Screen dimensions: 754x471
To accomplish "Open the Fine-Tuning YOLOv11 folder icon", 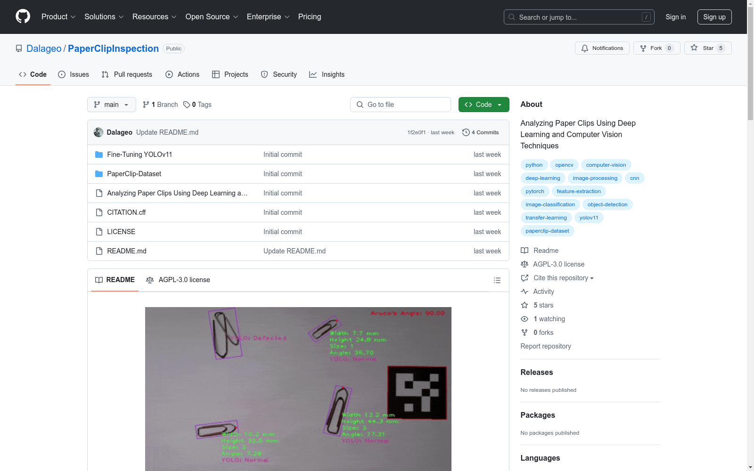I will click(x=99, y=154).
